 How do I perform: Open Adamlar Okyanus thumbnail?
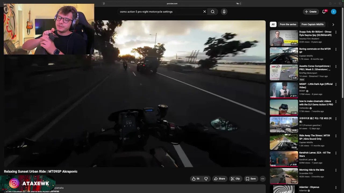[x=284, y=189]
